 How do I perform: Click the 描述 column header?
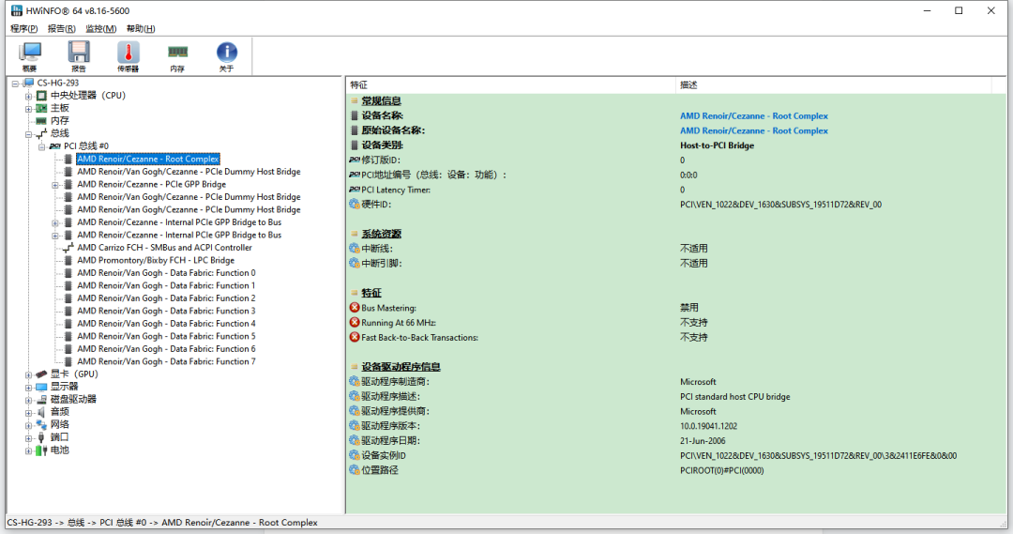tap(833, 85)
